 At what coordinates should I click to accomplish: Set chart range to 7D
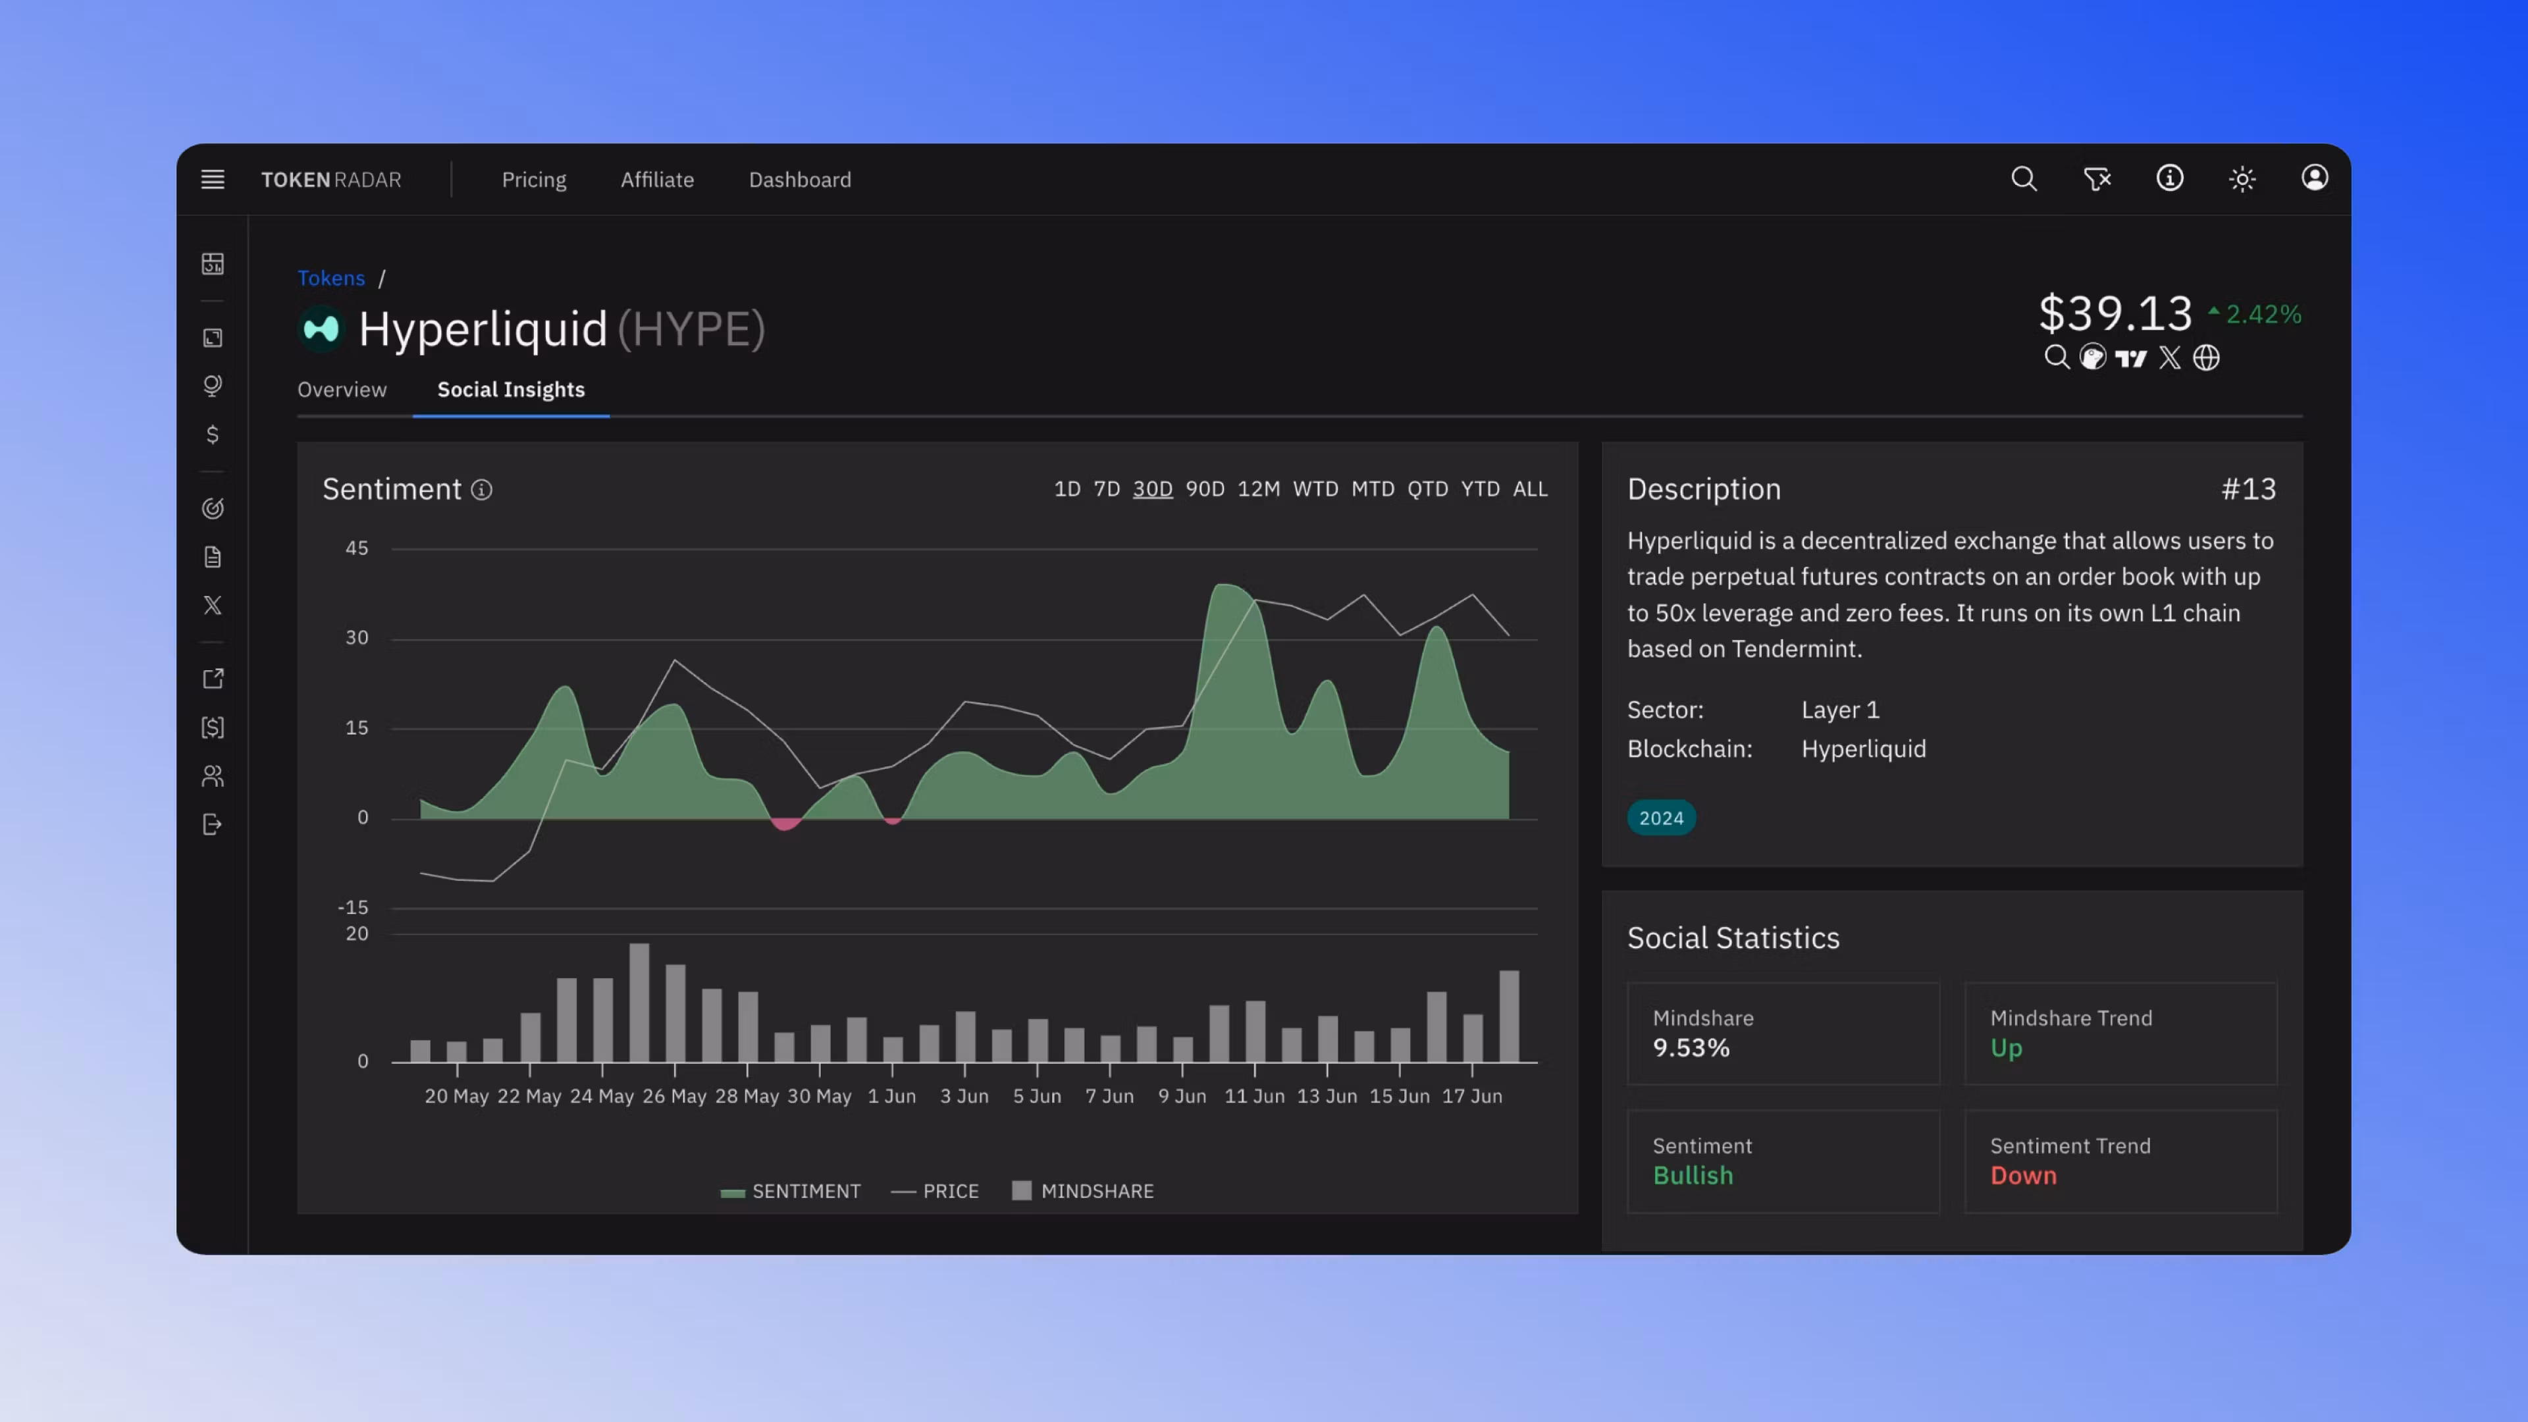point(1107,488)
